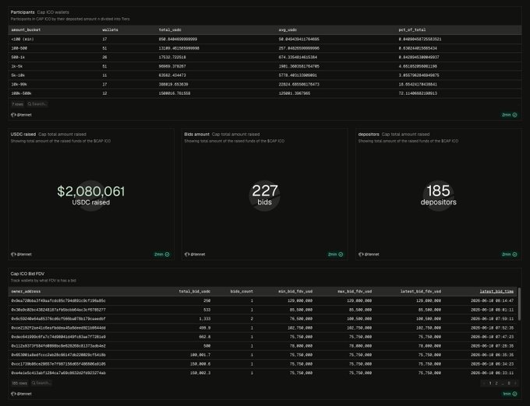Screen dimensions: 530x406
Task: Click the 499.9 total bid value
Action: 204,327
